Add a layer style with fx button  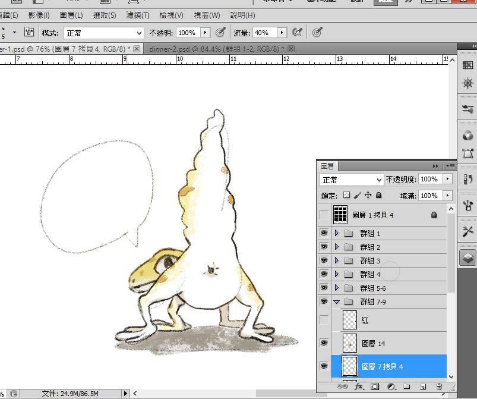click(x=359, y=387)
